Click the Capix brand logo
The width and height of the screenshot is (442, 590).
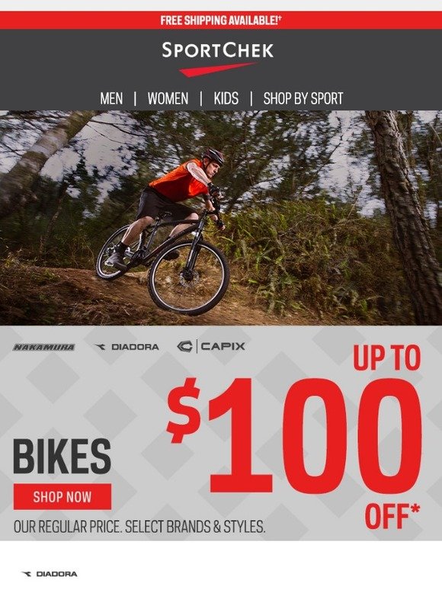(x=210, y=346)
